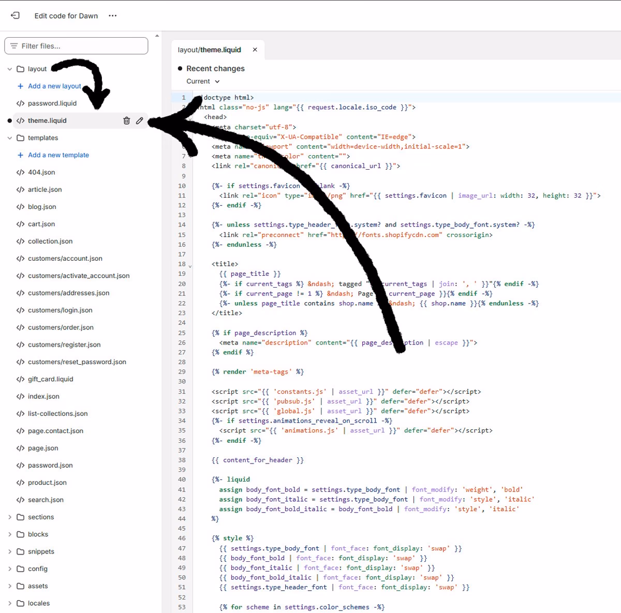Click the code icon next to gift_card.liquid
The width and height of the screenshot is (621, 613).
20,379
